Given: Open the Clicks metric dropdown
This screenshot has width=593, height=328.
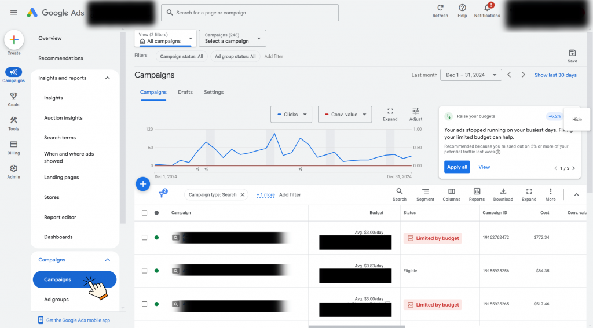Looking at the screenshot, I should (291, 115).
